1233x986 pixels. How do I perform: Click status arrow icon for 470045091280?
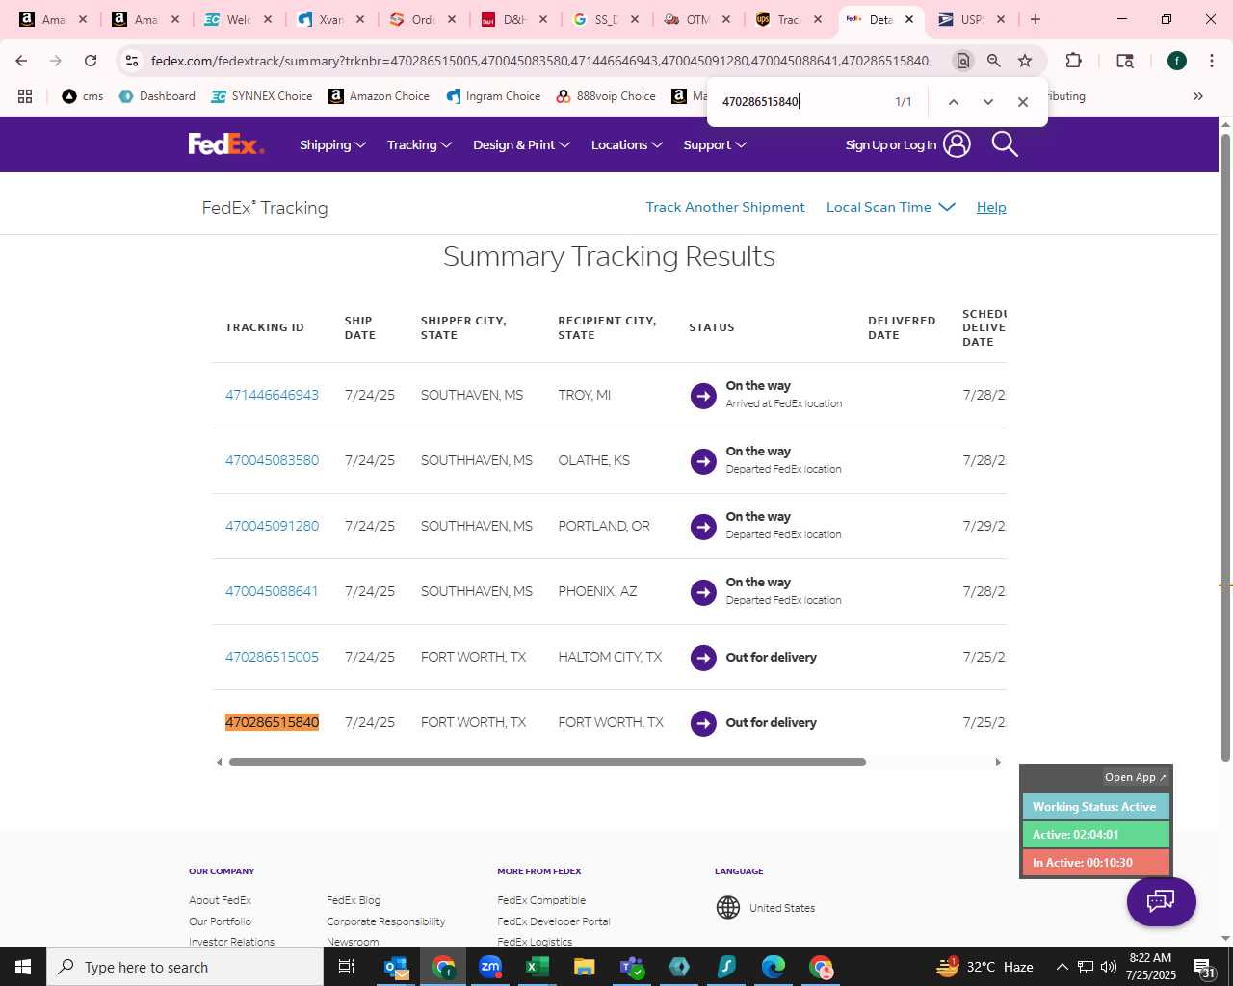click(x=703, y=527)
